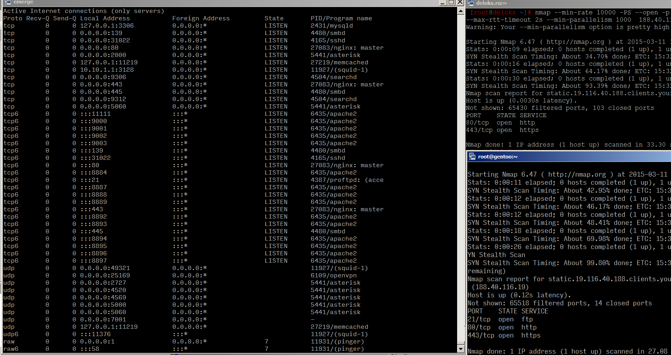This screenshot has width=671, height=355.
Task: Click the '4387/proftpd: (acce' program entry
Action: coord(347,180)
